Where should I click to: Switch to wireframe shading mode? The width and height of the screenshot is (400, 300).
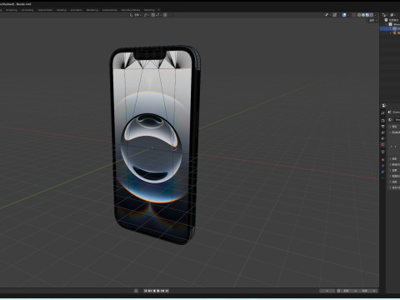pyautogui.click(x=359, y=15)
